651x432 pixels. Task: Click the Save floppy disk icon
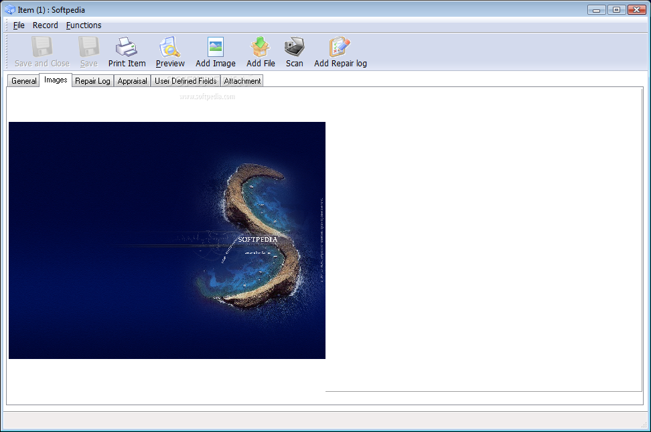89,46
